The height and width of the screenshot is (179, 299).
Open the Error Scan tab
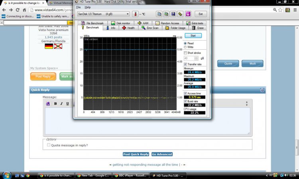(x=150, y=28)
